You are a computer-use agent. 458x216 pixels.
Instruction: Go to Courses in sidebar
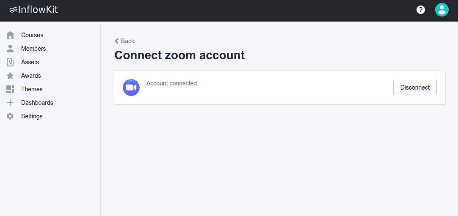click(x=32, y=35)
